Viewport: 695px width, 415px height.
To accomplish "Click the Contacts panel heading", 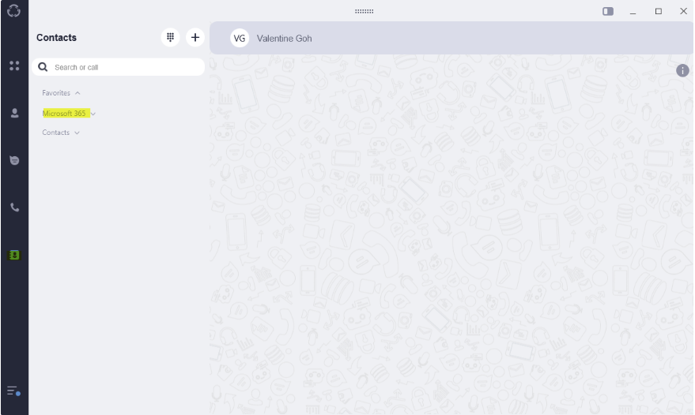I will [56, 38].
